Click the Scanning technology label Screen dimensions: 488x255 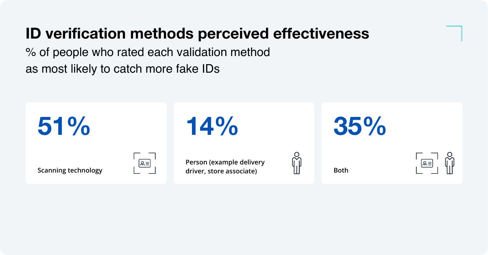point(70,170)
